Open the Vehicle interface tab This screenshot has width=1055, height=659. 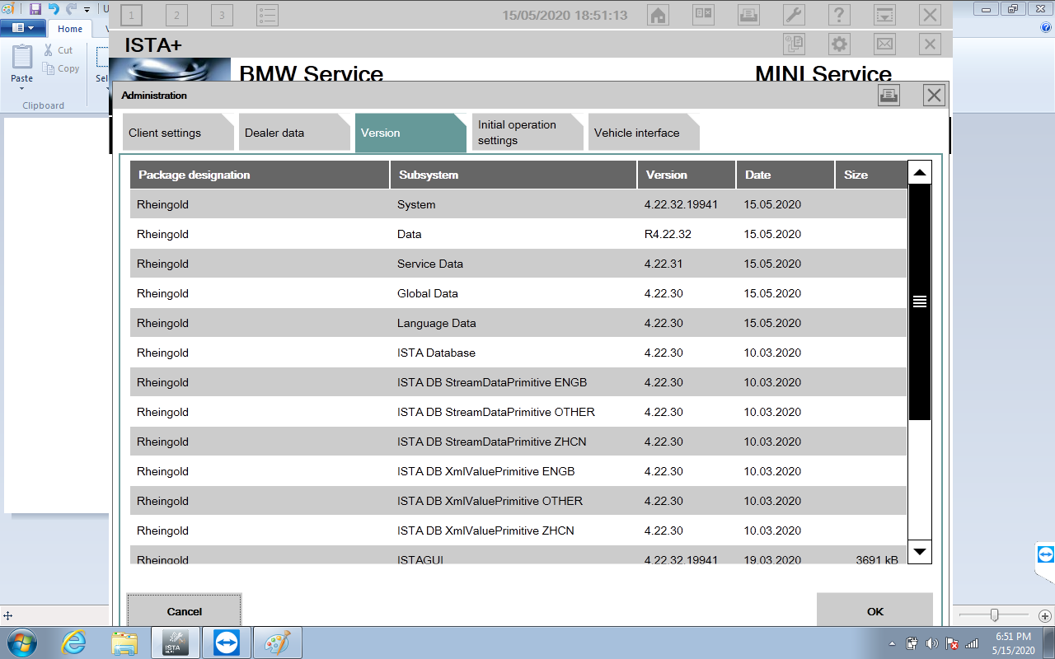pos(644,132)
